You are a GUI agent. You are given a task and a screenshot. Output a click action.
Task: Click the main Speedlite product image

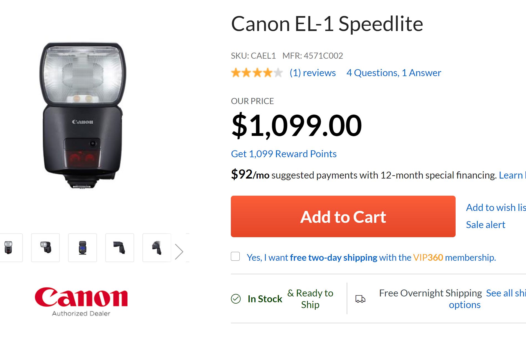83,115
